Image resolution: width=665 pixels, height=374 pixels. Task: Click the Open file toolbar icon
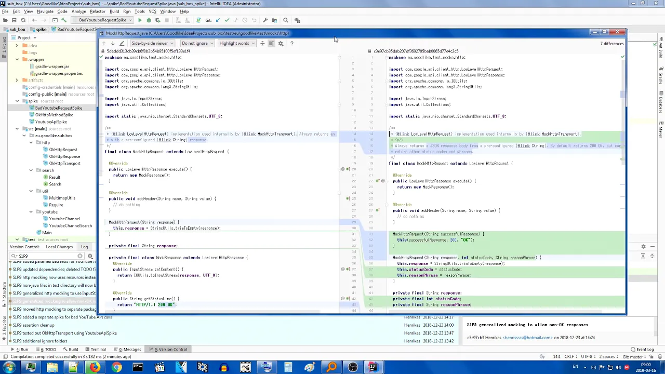pyautogui.click(x=5, y=20)
